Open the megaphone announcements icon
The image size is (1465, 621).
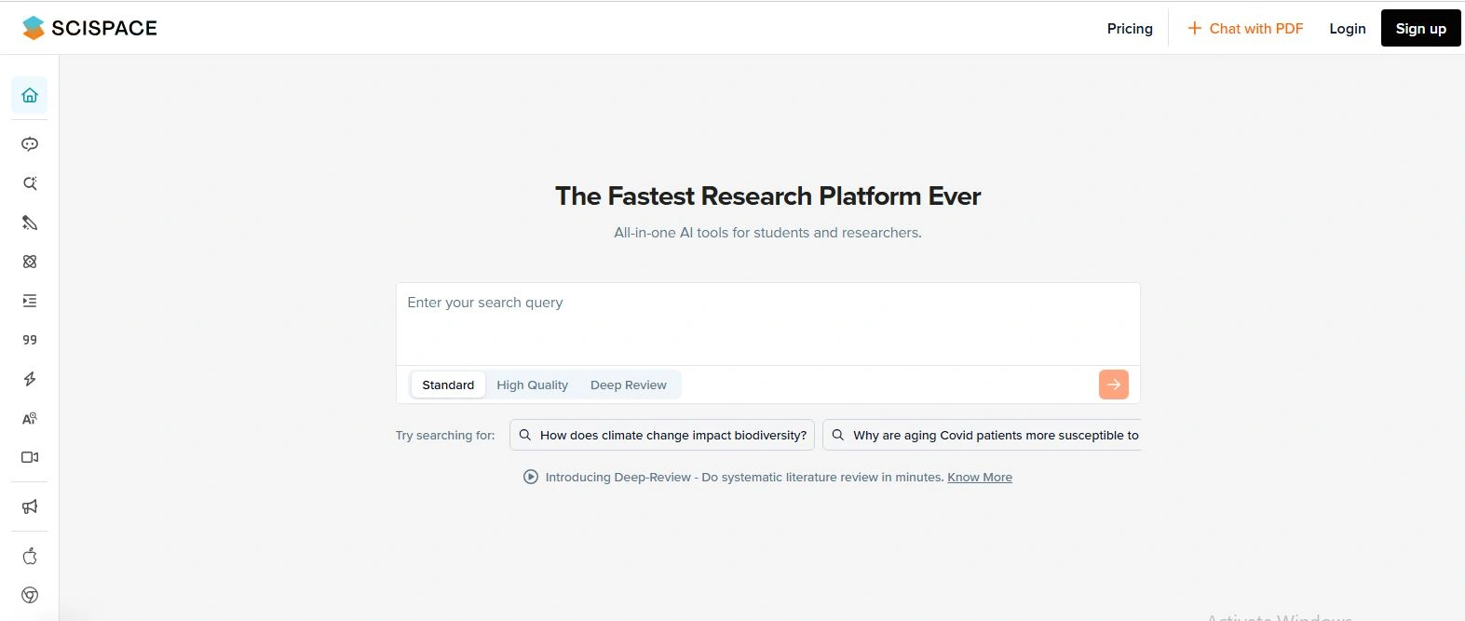pos(30,506)
